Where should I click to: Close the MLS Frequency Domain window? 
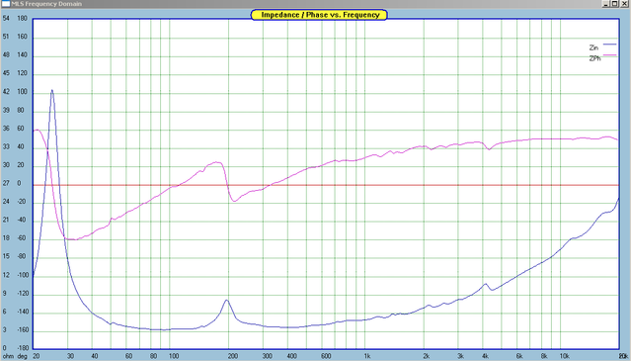click(x=624, y=4)
